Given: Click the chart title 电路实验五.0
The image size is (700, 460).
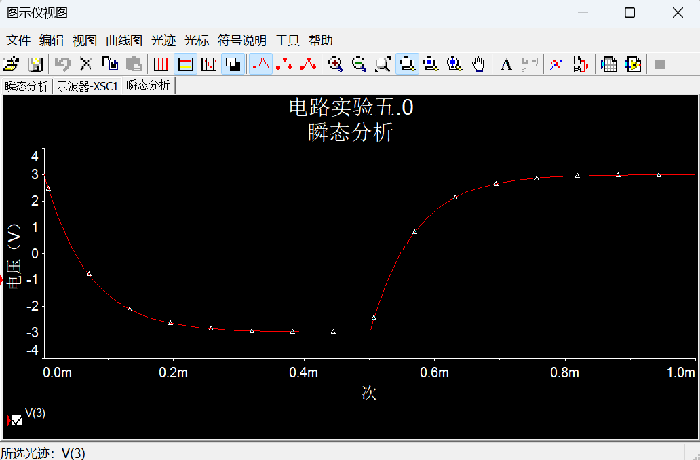Looking at the screenshot, I should coord(351,108).
